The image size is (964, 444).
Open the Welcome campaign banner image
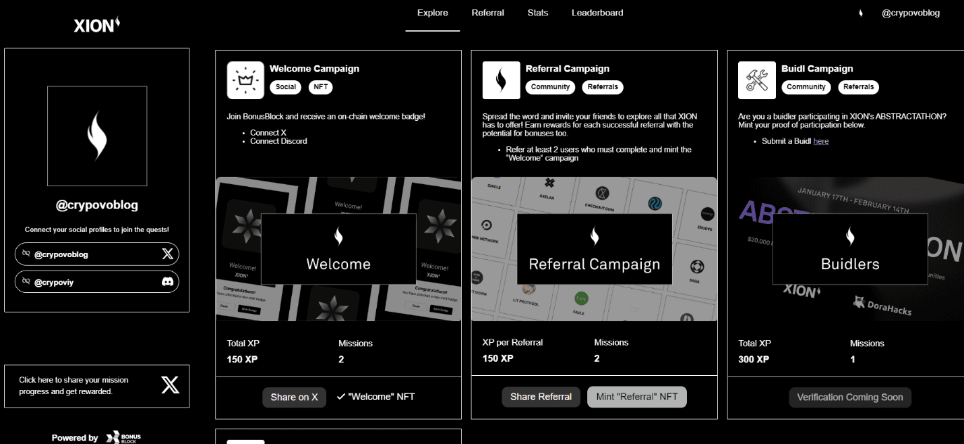tap(338, 249)
